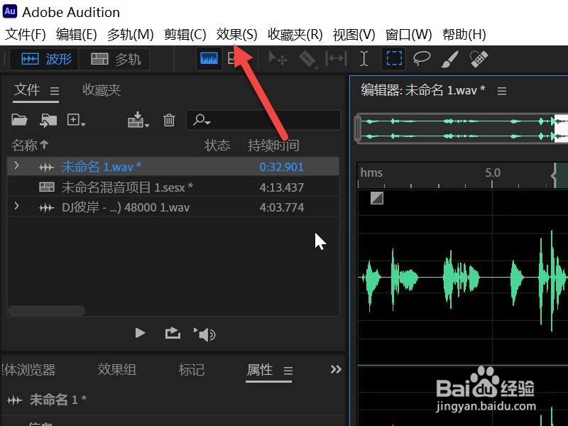Click the trash Close Files icon
The width and height of the screenshot is (568, 426).
(169, 120)
